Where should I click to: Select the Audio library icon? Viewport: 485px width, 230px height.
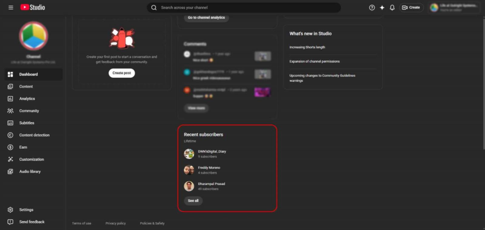coord(10,171)
